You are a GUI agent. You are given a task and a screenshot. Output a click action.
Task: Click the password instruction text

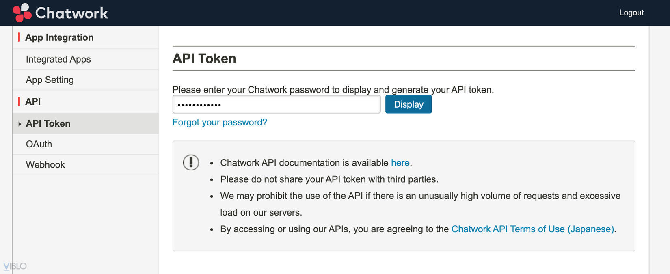coord(333,90)
